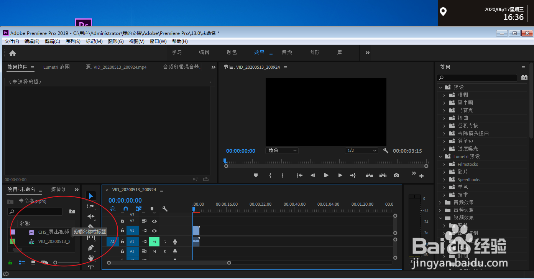The image size is (534, 279).
Task: Open playback resolution 1/2 dropdown
Action: point(361,151)
